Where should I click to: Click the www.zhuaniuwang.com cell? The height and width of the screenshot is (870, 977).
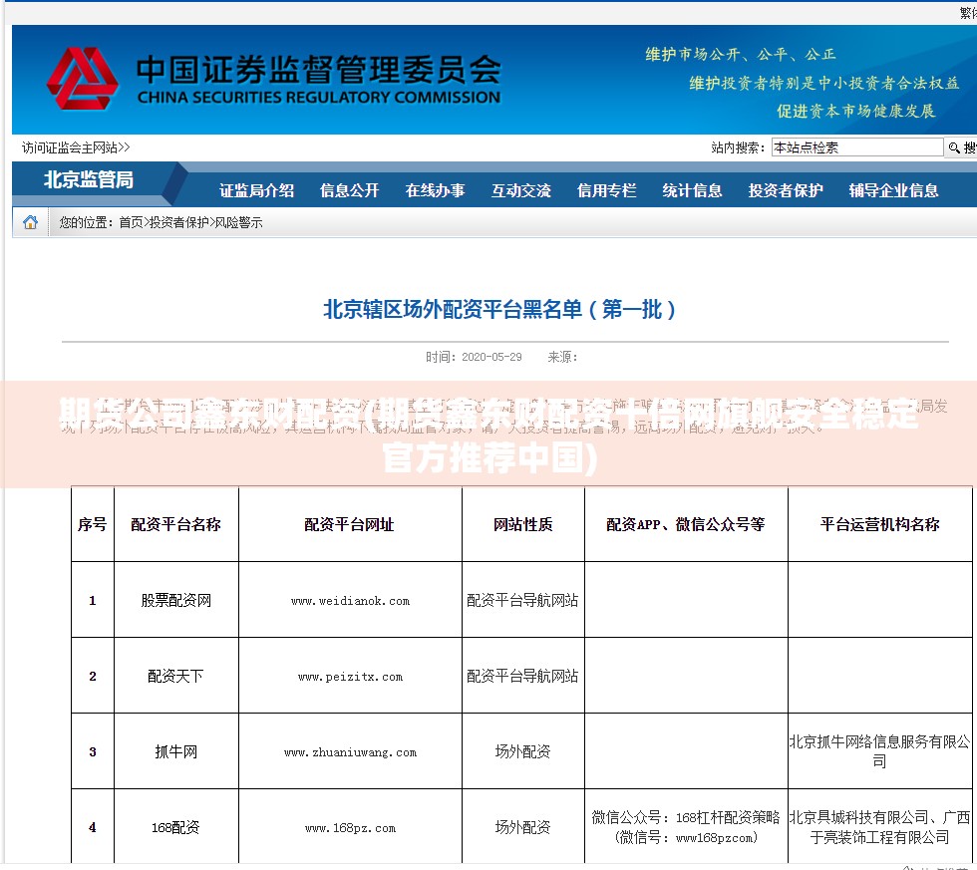[350, 752]
